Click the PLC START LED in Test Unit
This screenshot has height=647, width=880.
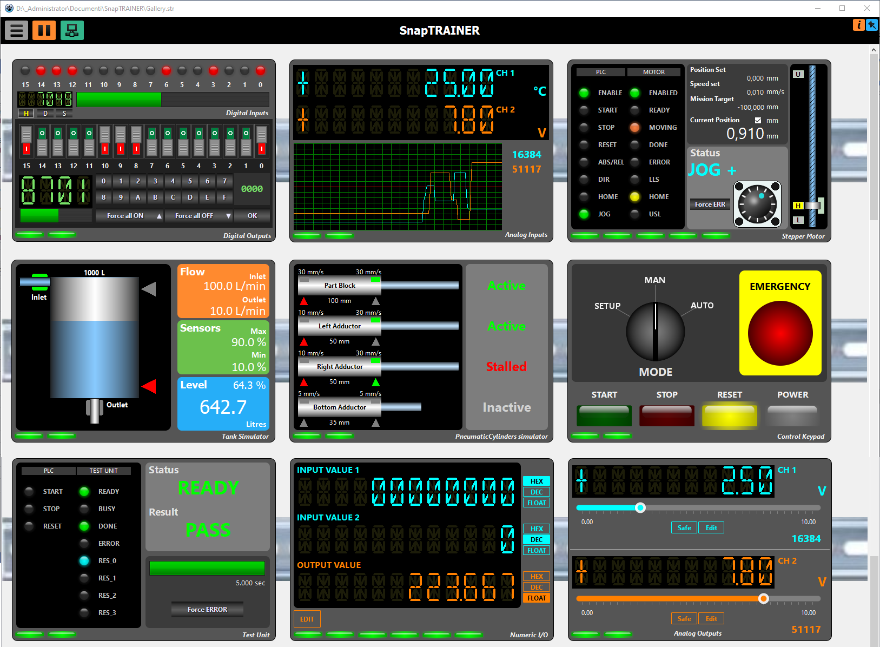(29, 491)
